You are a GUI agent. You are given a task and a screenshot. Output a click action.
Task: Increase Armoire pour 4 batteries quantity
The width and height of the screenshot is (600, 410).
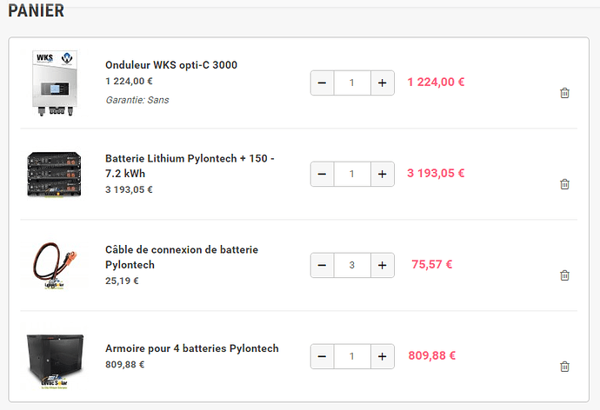click(x=383, y=356)
